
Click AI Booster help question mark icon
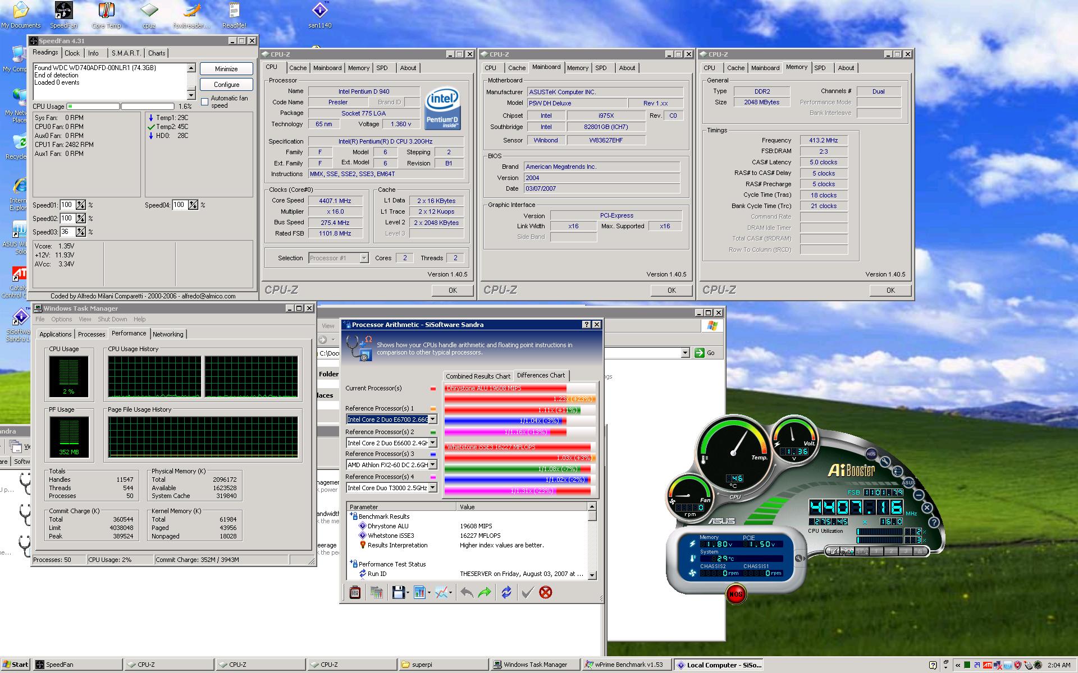(x=933, y=522)
